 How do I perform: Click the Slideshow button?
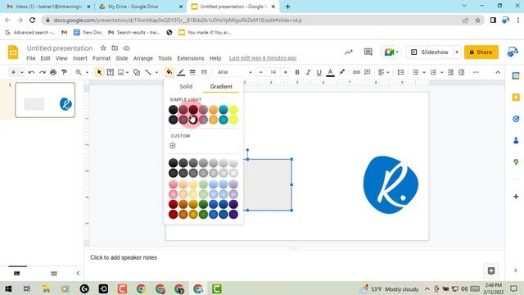pos(430,52)
